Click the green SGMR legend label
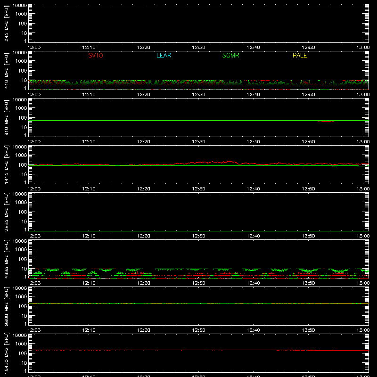377x377 pixels. tap(230, 55)
